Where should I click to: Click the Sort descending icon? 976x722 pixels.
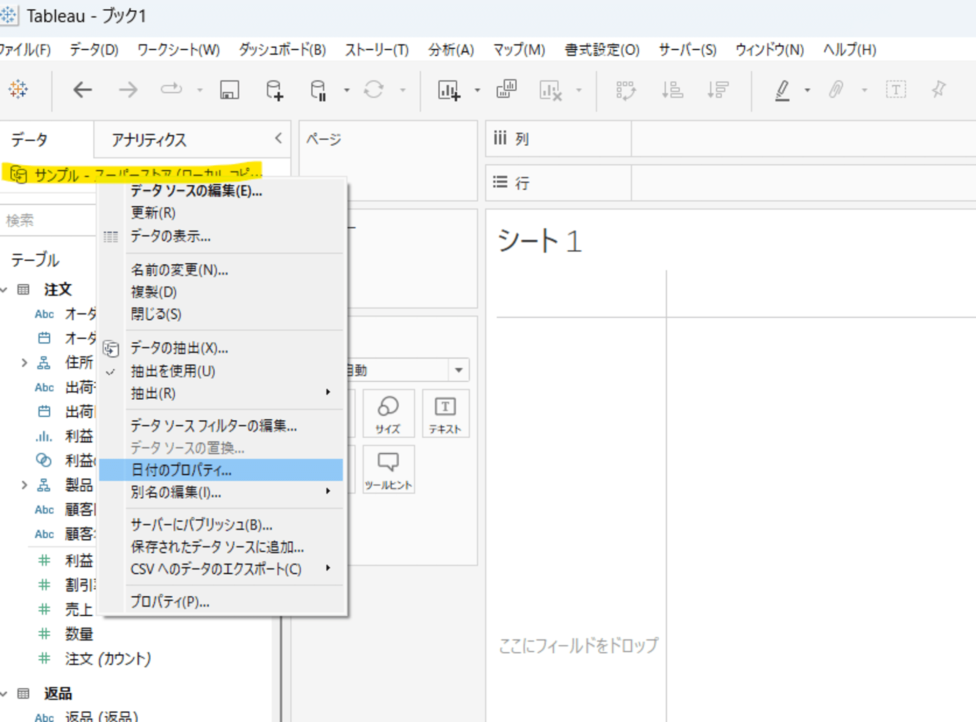pyautogui.click(x=718, y=90)
